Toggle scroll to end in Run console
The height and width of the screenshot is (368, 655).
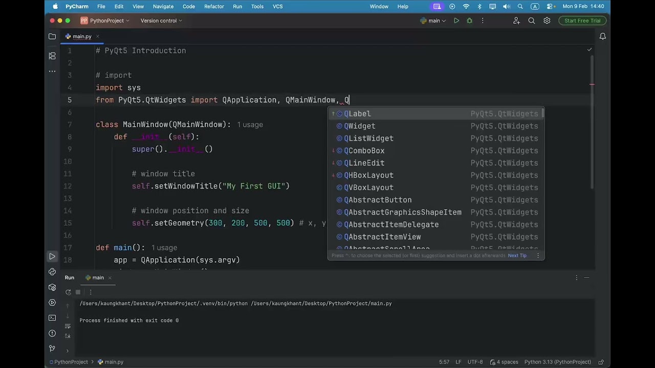tap(68, 336)
